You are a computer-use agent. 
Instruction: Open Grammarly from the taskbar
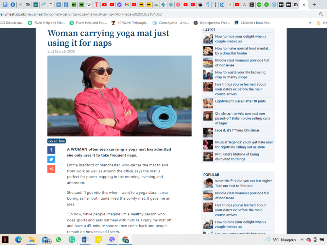[72, 239]
